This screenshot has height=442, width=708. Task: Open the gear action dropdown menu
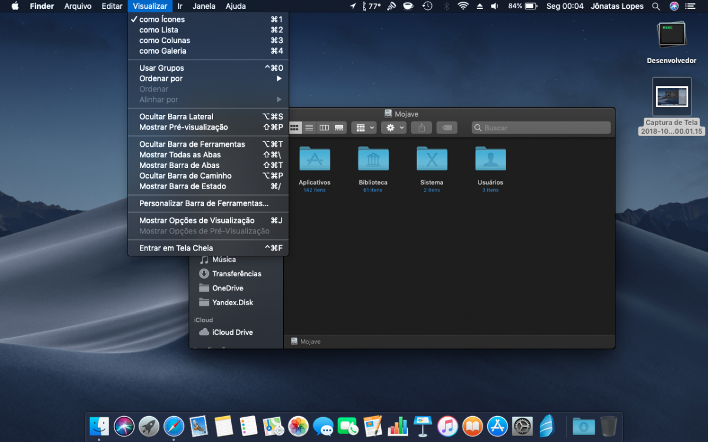[394, 128]
